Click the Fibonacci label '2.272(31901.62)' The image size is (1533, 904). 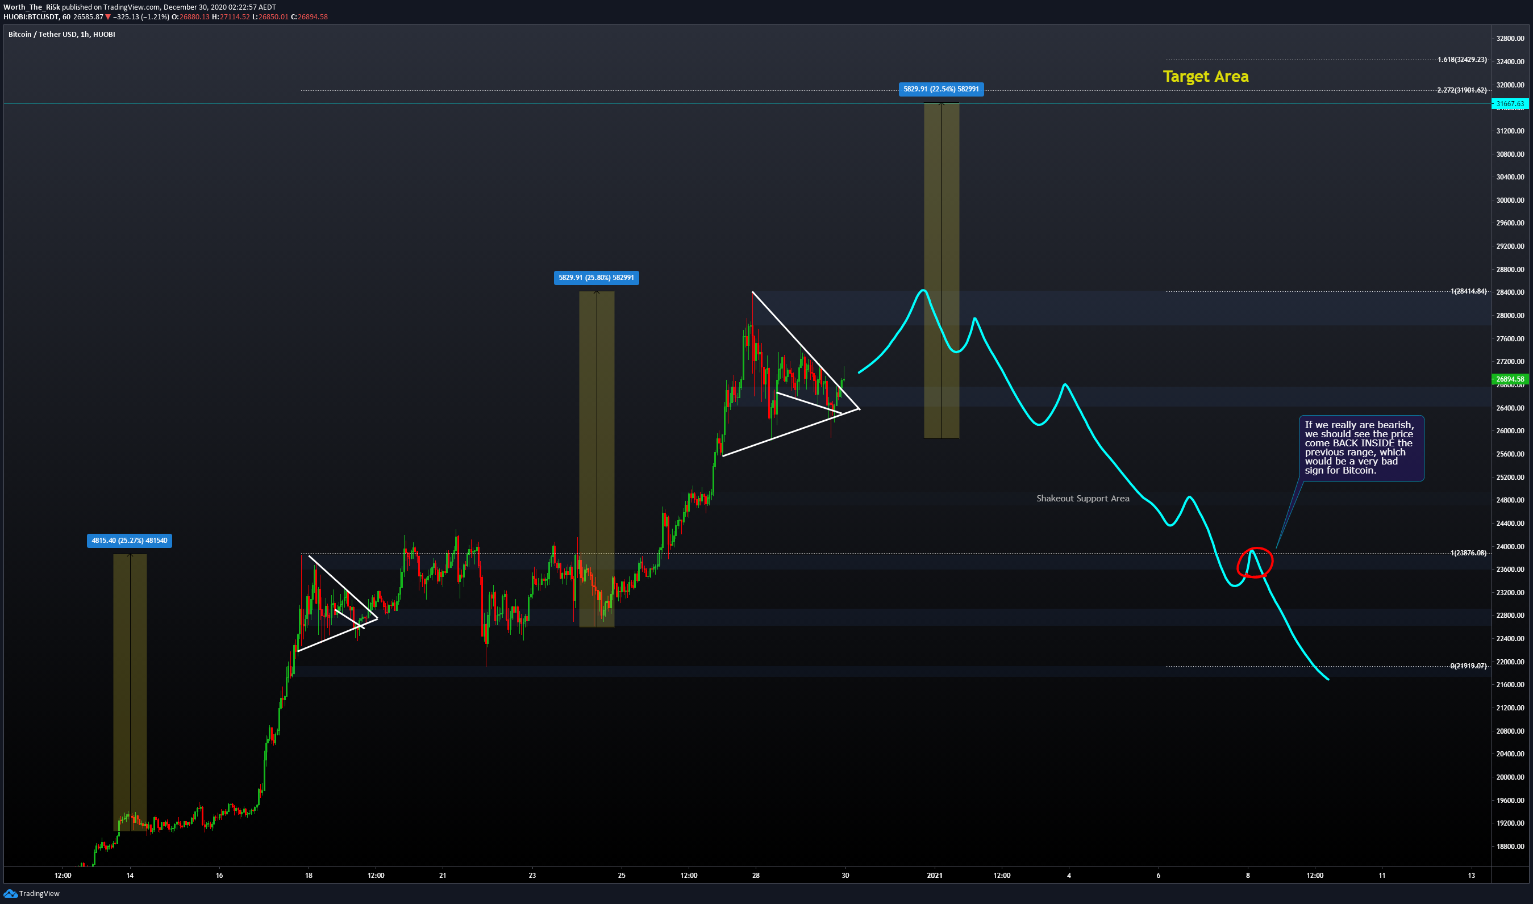[1461, 90]
